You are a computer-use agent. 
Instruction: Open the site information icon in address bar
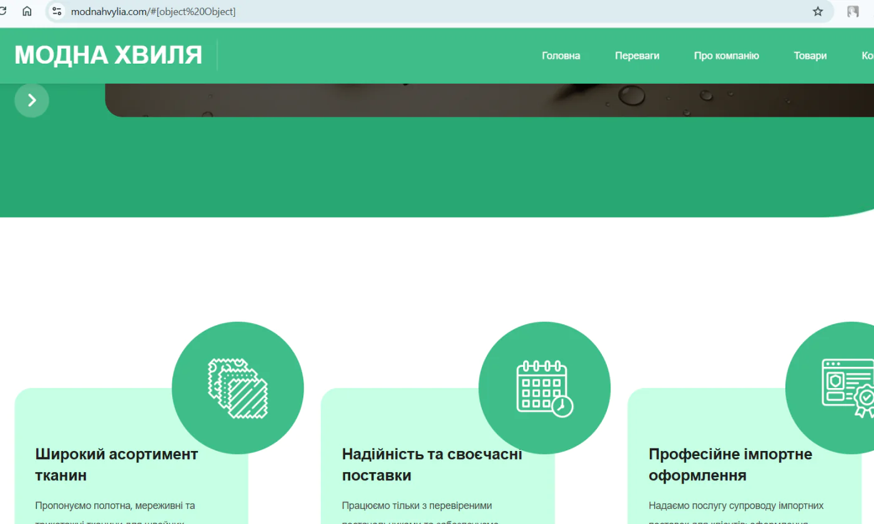point(57,11)
